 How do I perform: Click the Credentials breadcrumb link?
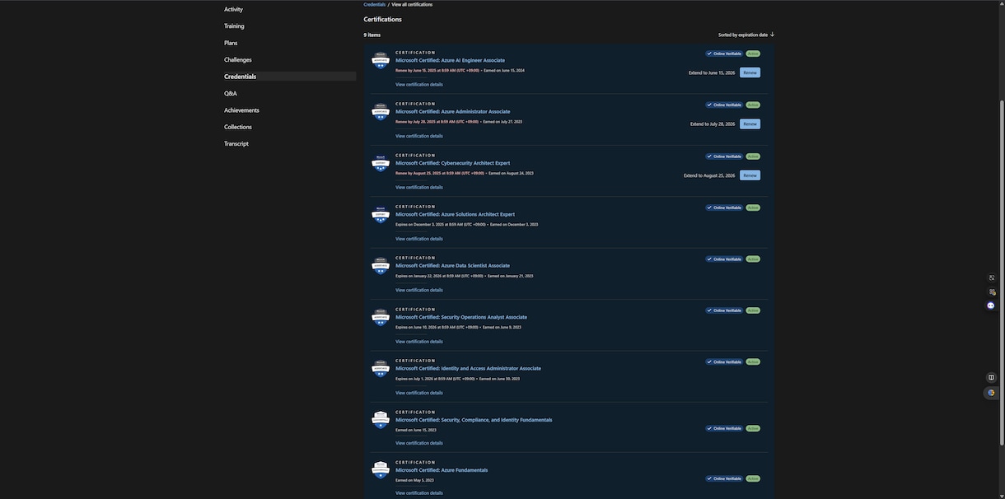(x=375, y=4)
